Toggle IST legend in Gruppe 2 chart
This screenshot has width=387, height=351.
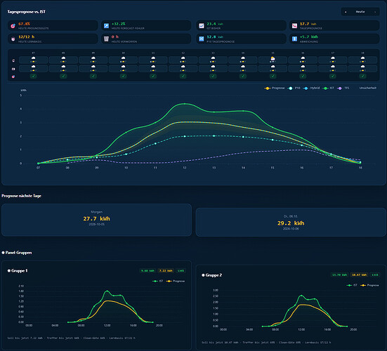(x=352, y=285)
